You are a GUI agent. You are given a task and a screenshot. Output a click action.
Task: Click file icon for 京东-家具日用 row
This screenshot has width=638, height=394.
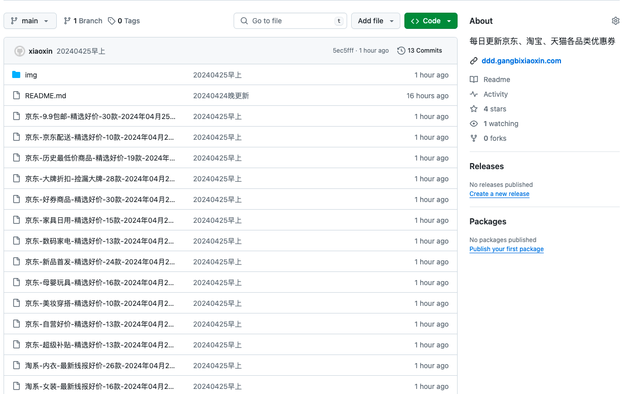click(16, 220)
